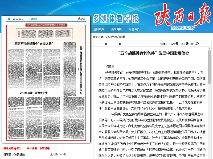Reset font size with 默认 circle icon

coord(198,44)
